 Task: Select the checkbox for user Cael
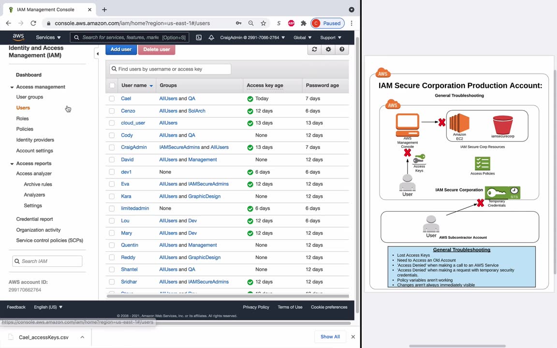[112, 99]
